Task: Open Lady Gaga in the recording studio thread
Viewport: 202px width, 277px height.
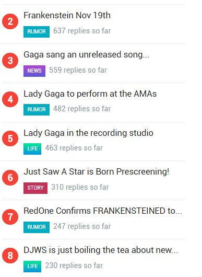Action: [x=88, y=133]
